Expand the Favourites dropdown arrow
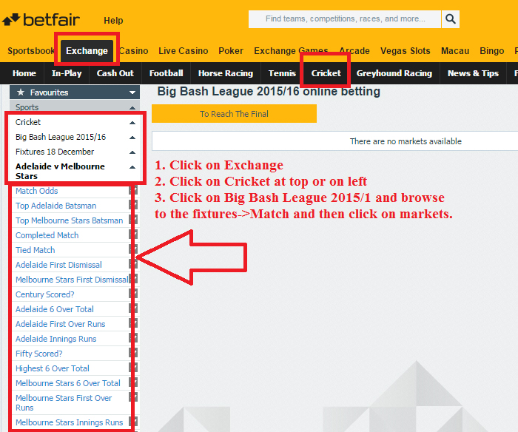The width and height of the screenshot is (518, 432). tap(132, 92)
